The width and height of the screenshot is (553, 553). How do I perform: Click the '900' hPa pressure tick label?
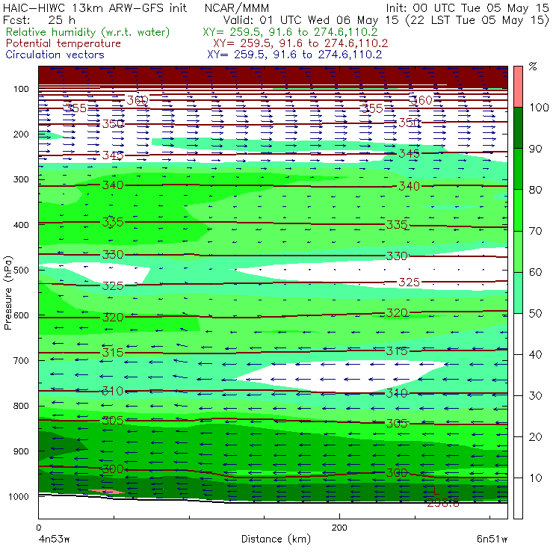[21, 451]
